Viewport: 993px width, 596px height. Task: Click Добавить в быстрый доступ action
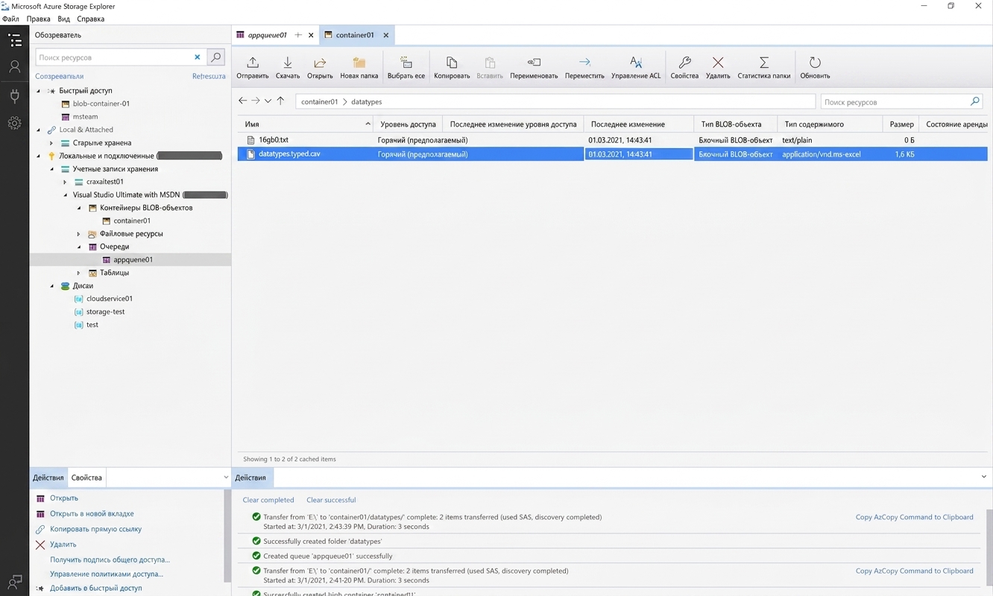pos(95,588)
